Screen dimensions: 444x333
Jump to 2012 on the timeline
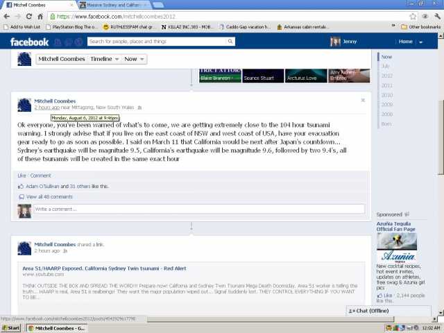pos(387,76)
